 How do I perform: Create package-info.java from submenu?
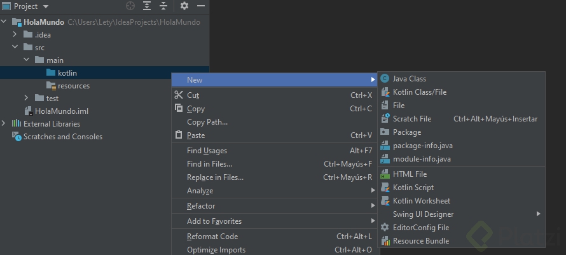click(461, 146)
